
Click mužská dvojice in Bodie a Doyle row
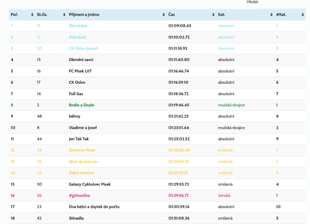(x=231, y=105)
